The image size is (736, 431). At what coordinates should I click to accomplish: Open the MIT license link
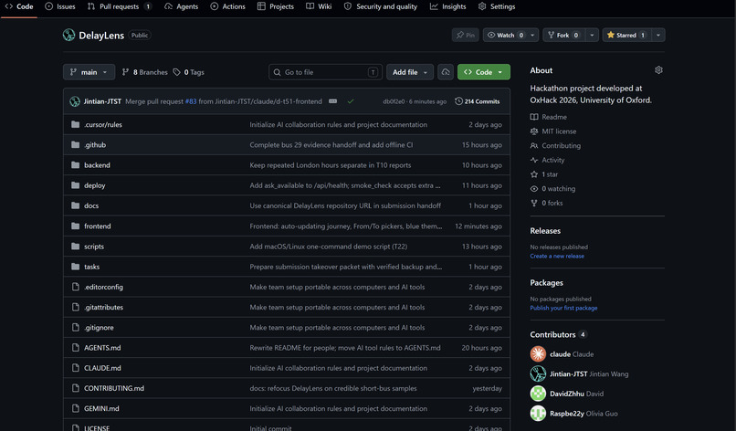coord(553,131)
